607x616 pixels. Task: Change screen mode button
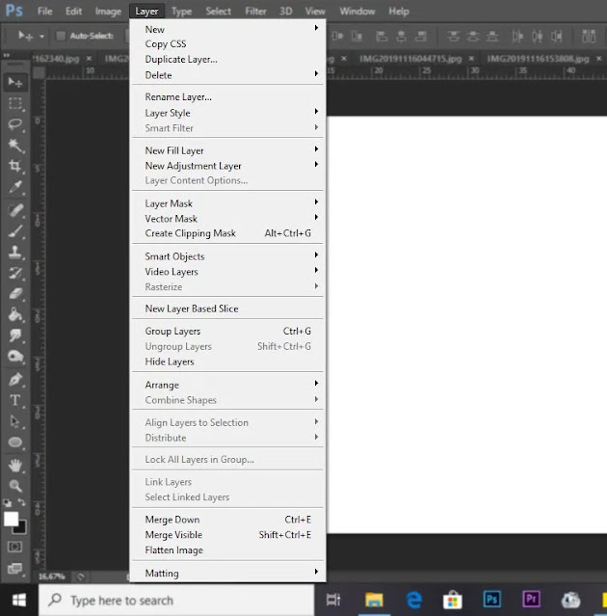click(x=14, y=569)
